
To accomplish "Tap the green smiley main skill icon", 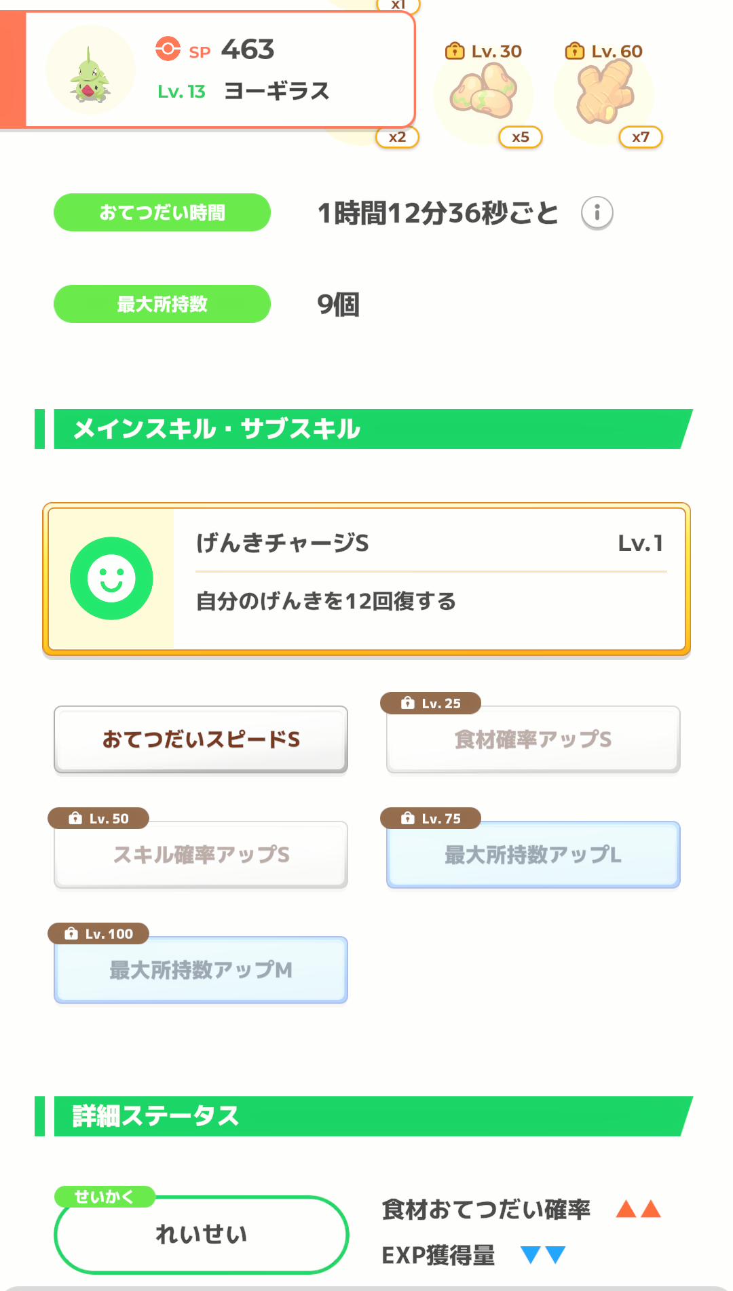I will point(111,578).
